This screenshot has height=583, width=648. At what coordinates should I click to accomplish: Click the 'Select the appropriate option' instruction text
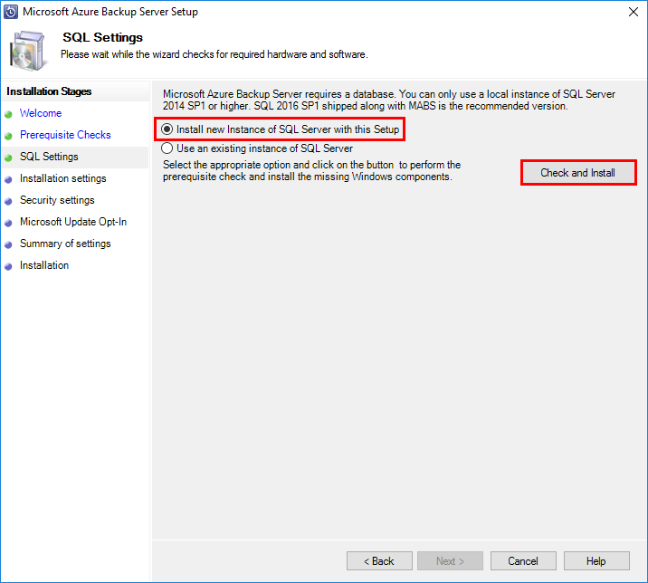311,171
